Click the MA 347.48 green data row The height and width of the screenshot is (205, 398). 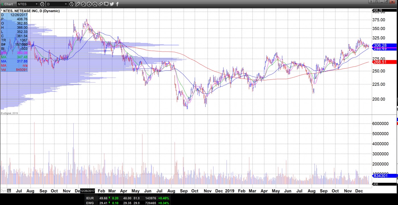(14, 57)
